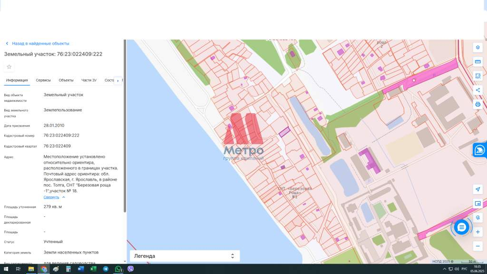Viewport: 487px width, 274px height.
Task: Open Task View on the taskbar
Action: tap(18, 269)
